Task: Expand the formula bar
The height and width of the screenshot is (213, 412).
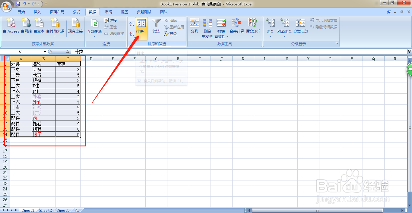Action: coord(409,52)
